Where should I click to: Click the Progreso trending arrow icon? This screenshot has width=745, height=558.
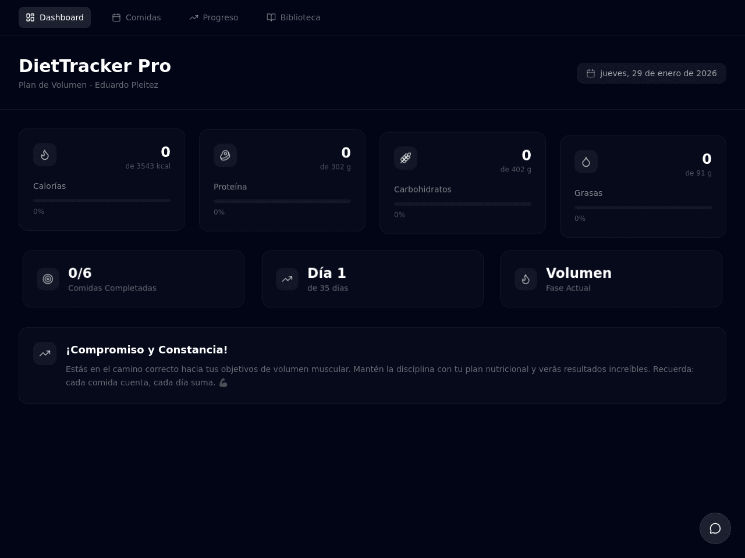tap(194, 17)
